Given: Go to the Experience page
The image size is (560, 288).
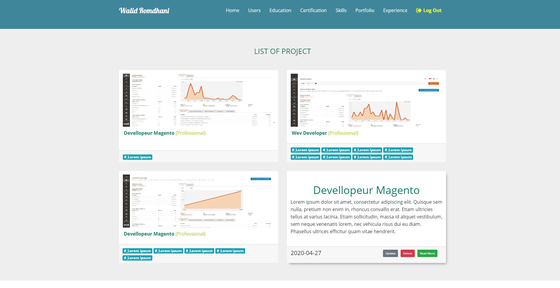Looking at the screenshot, I should tap(395, 10).
